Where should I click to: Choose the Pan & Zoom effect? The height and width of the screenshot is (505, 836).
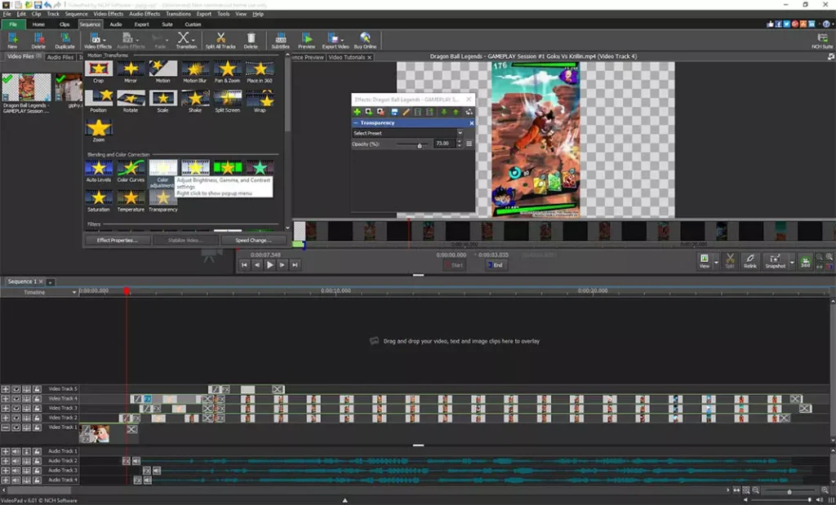(x=227, y=69)
